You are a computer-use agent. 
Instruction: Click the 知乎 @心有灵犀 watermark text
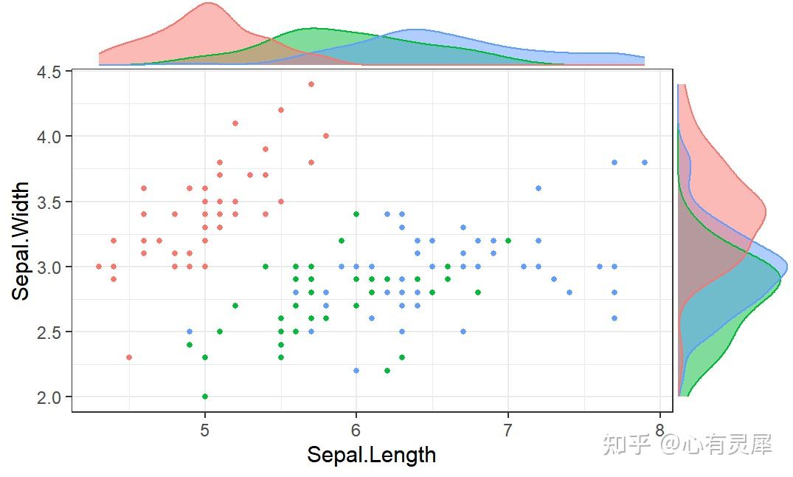coord(688,445)
